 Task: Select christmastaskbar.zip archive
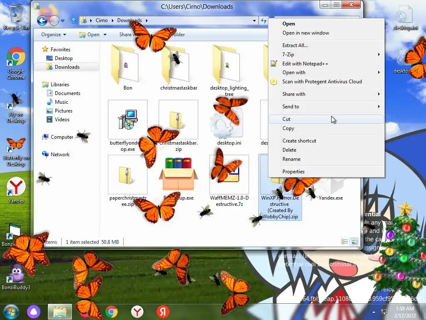tap(178, 126)
